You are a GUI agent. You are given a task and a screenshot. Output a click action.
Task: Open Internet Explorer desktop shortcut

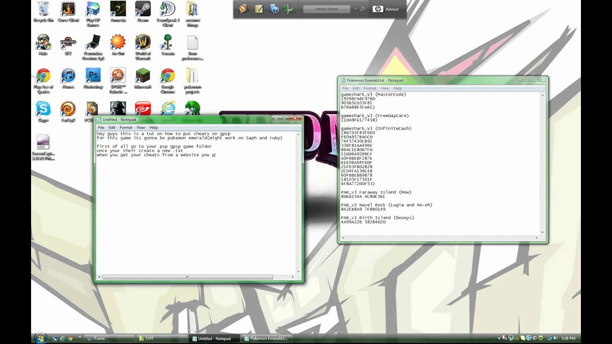tap(168, 108)
